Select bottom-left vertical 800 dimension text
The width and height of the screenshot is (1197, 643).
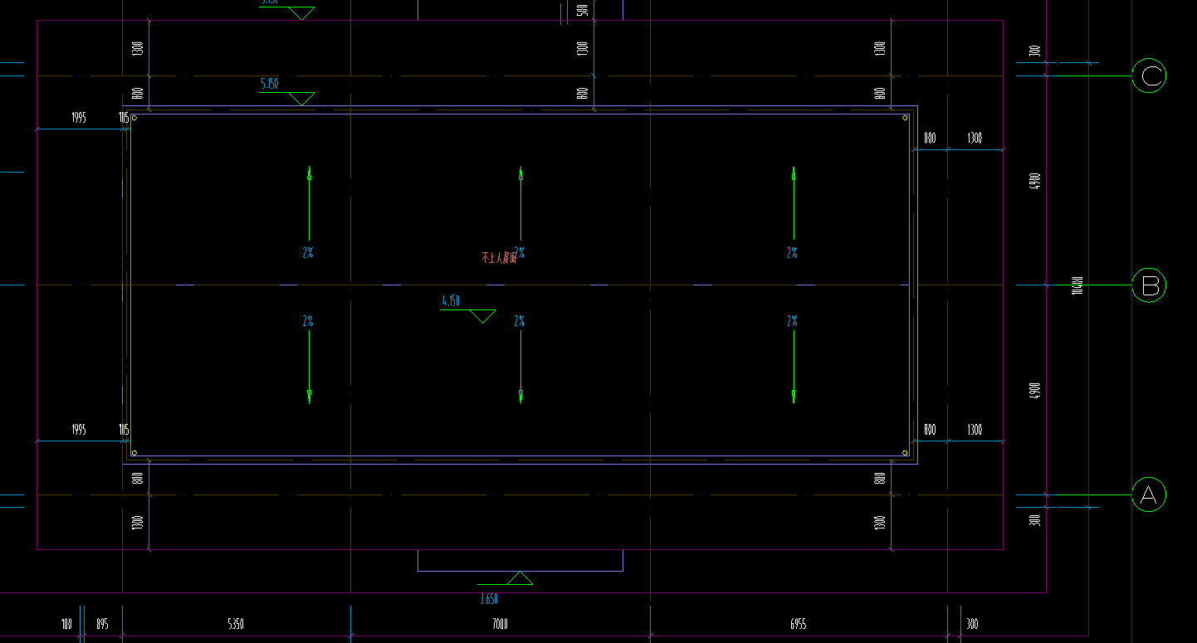(137, 478)
